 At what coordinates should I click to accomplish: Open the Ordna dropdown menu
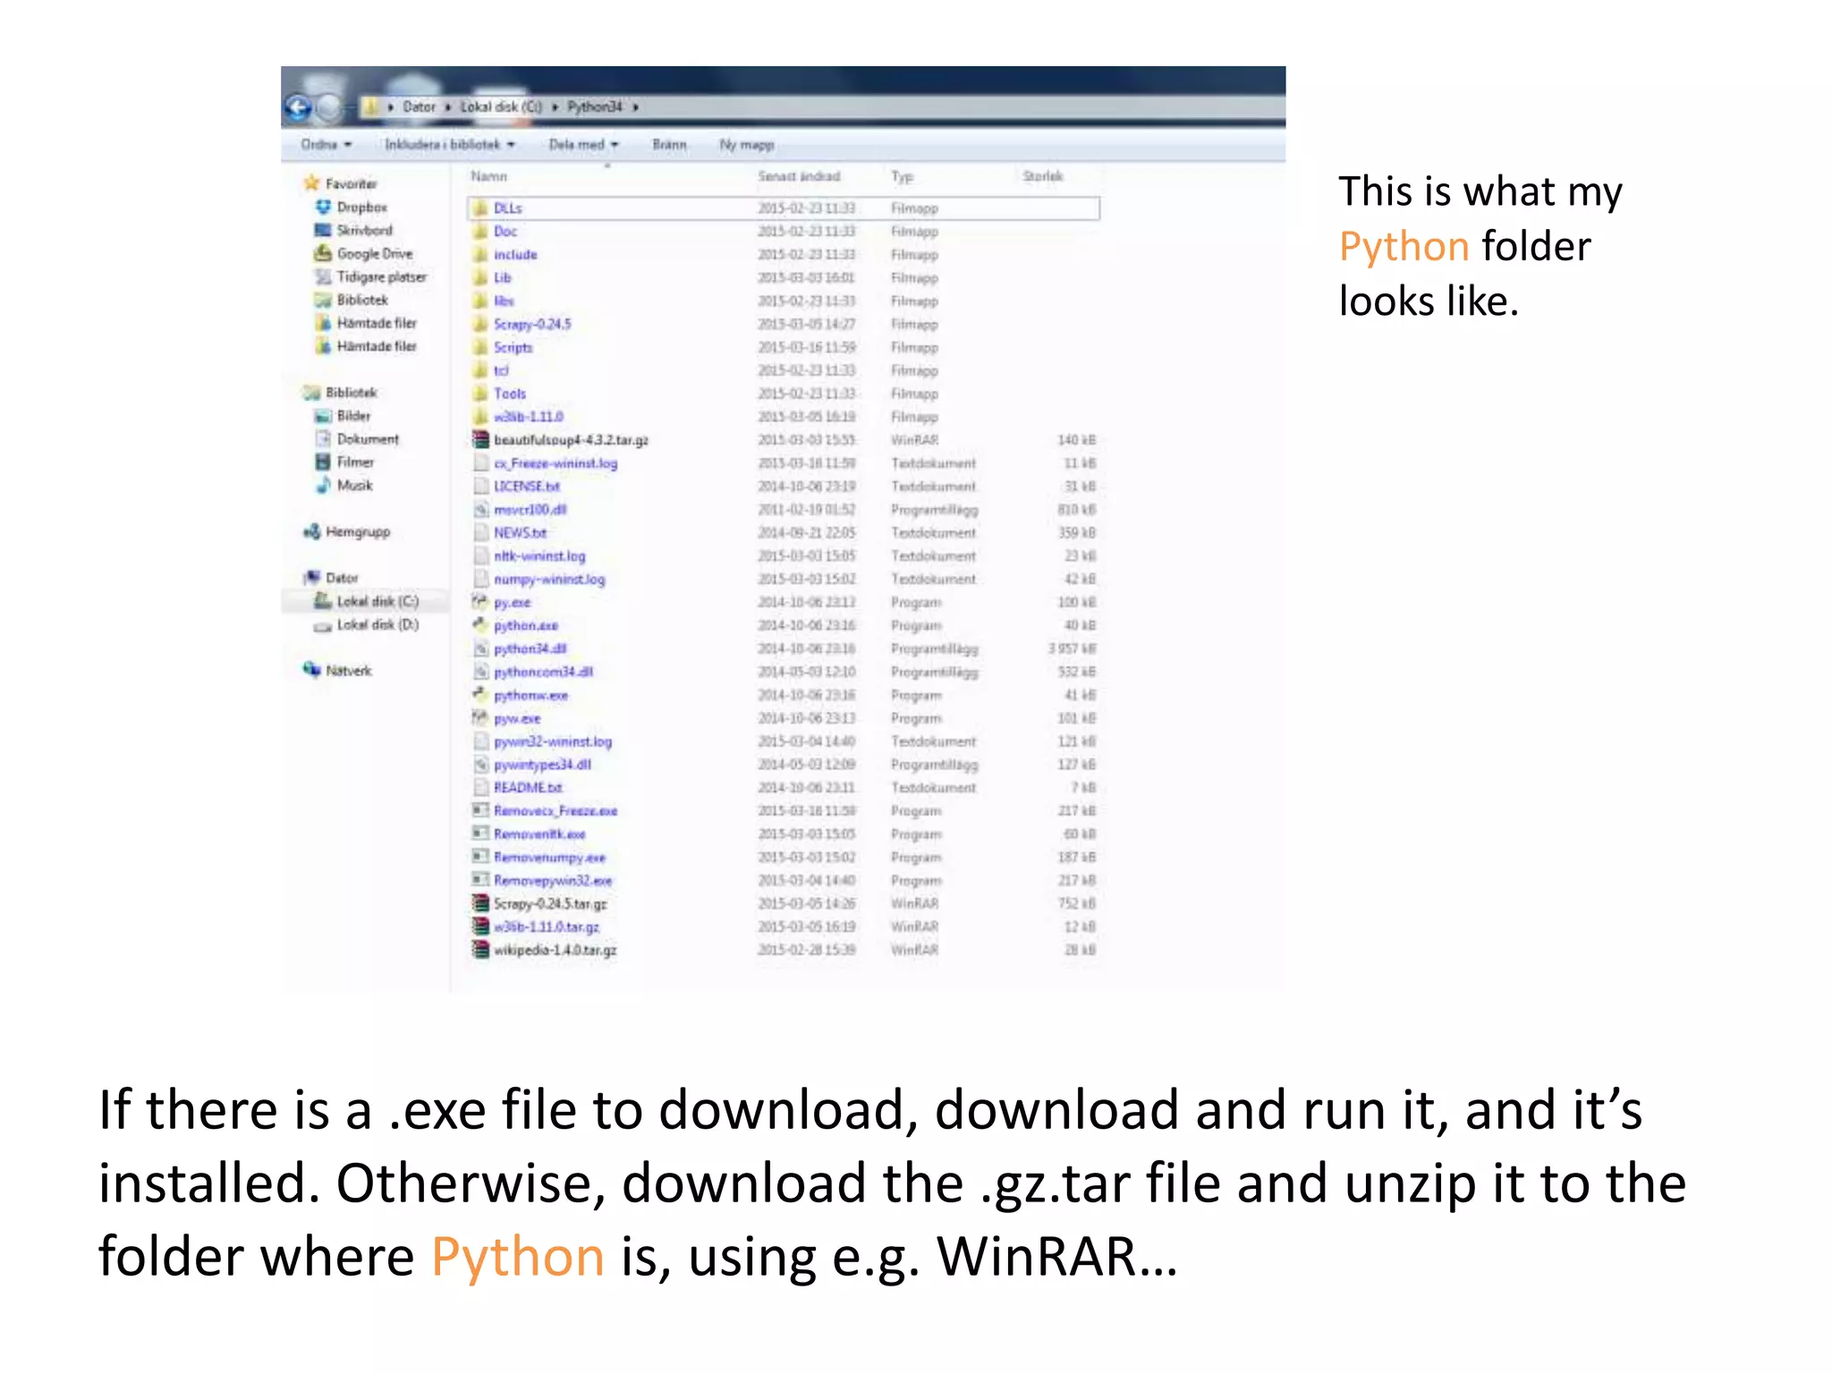(x=326, y=144)
